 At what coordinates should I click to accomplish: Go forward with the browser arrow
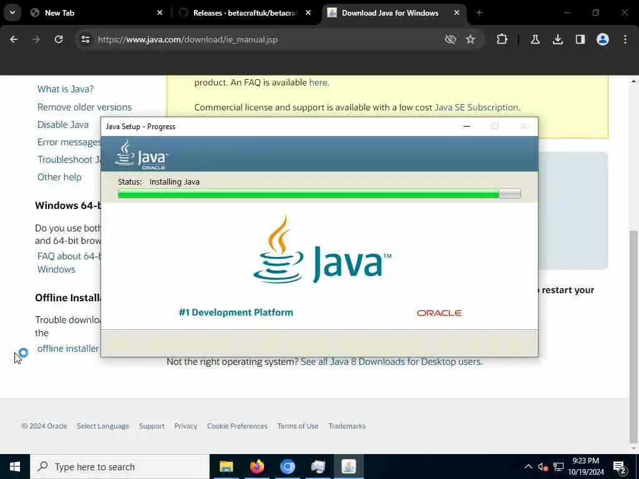[36, 39]
